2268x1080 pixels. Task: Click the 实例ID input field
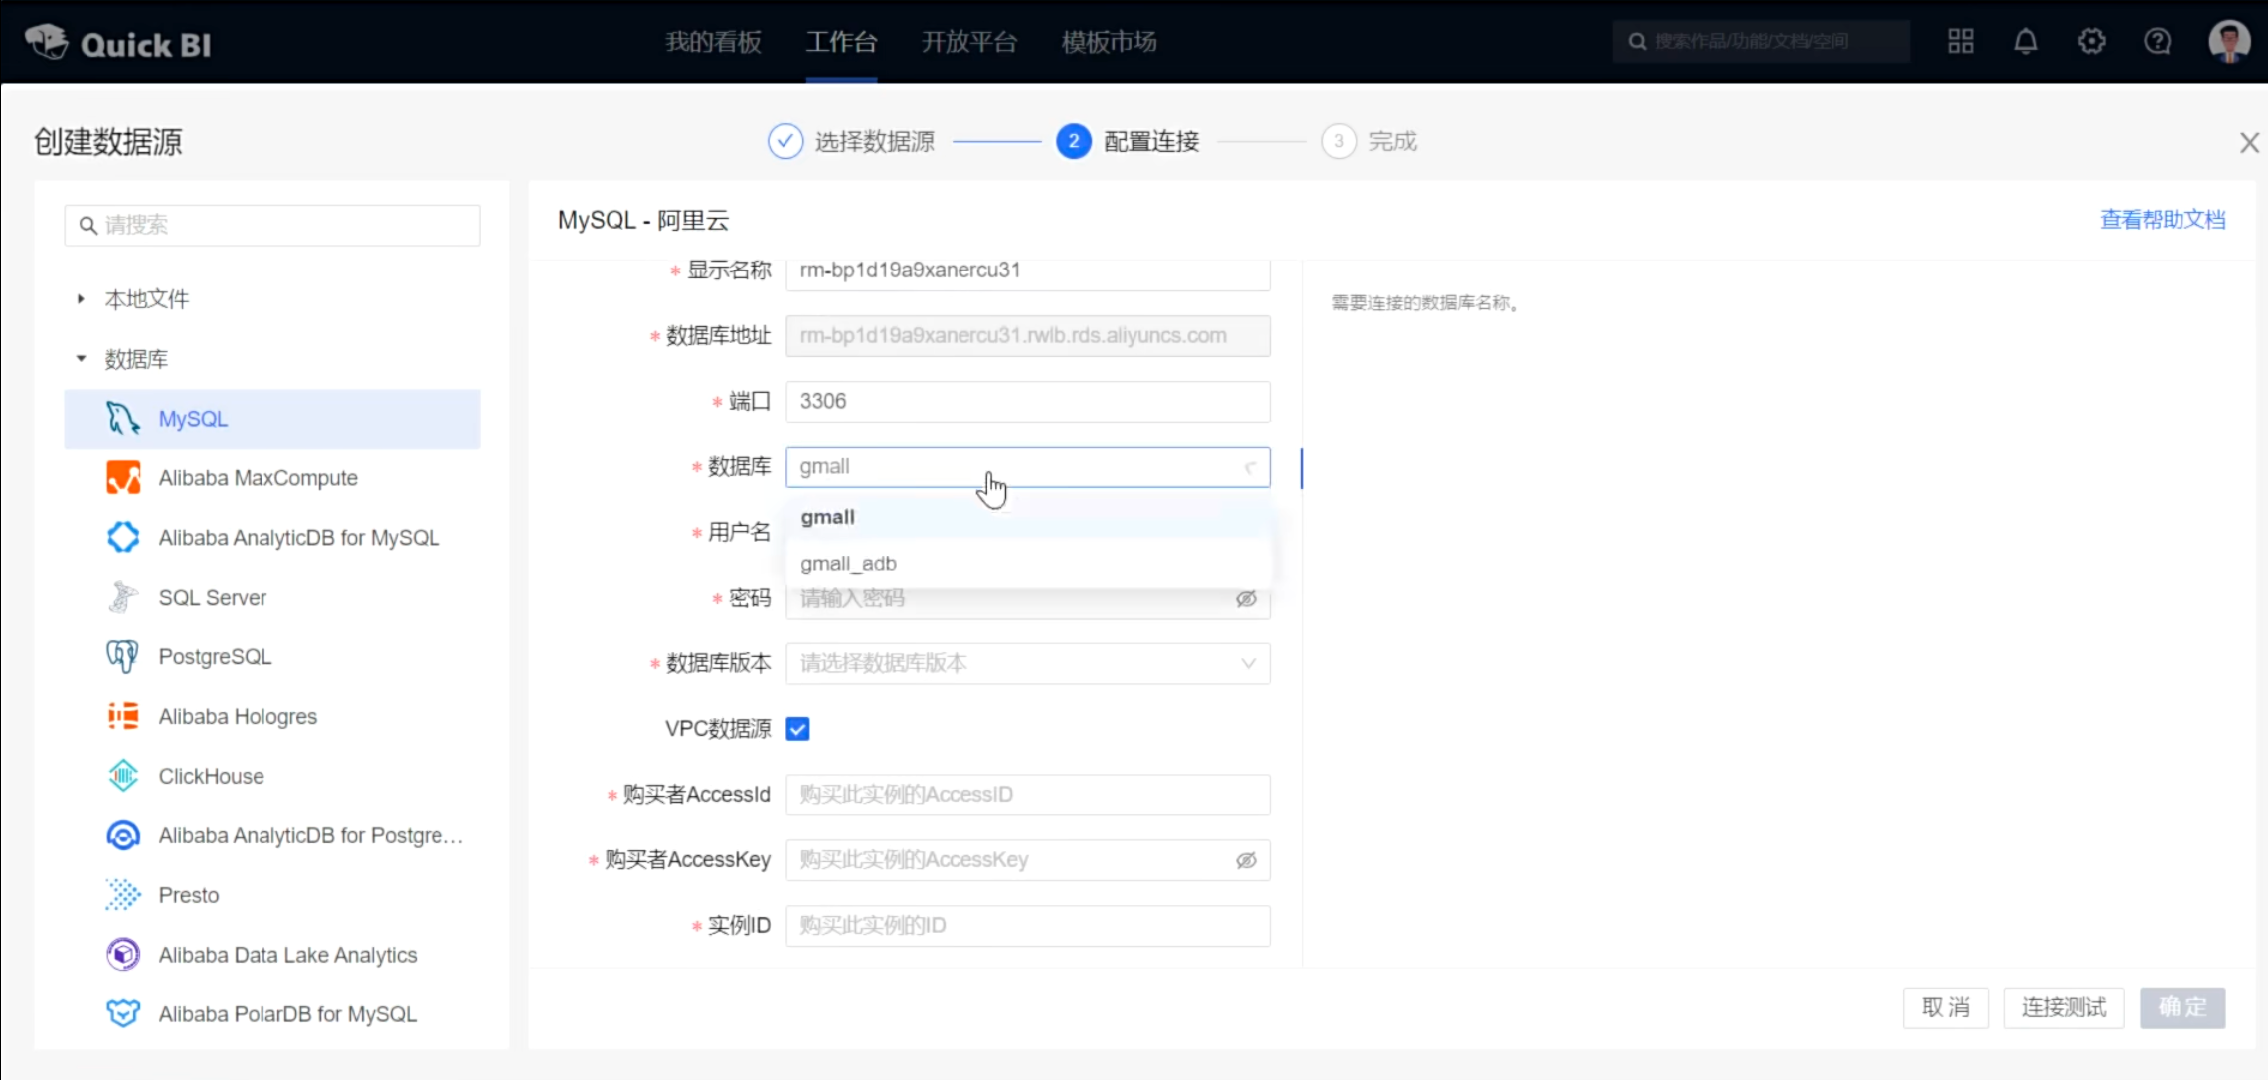click(1027, 927)
